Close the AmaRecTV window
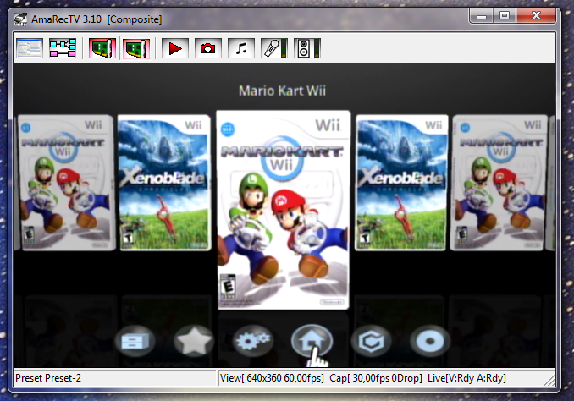This screenshot has height=401, width=574. tap(536, 16)
